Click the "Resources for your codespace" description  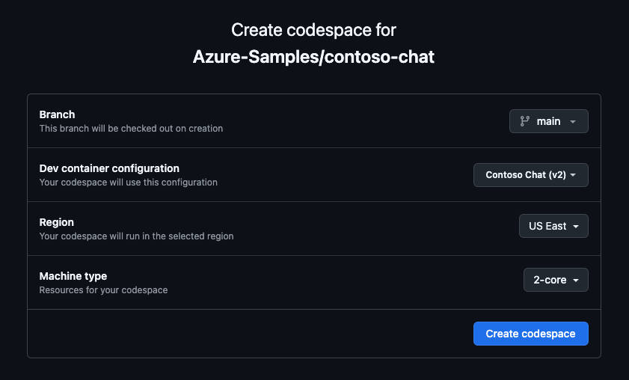[103, 289]
